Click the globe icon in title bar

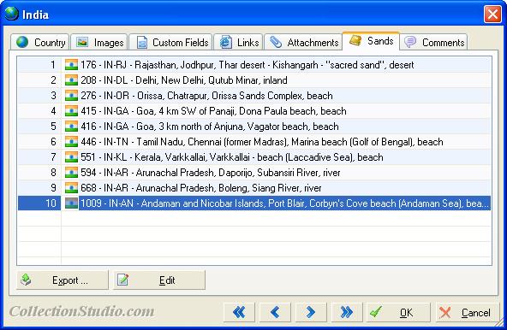point(12,14)
